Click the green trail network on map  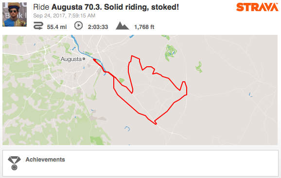pyautogui.click(x=171, y=53)
